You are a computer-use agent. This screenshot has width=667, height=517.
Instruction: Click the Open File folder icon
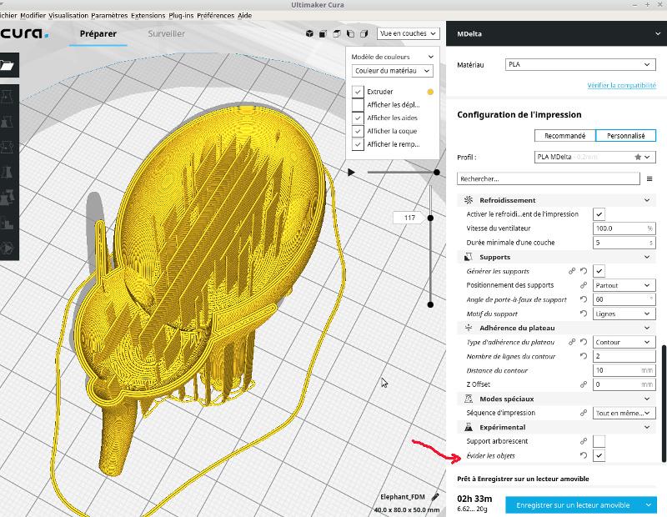[7, 65]
